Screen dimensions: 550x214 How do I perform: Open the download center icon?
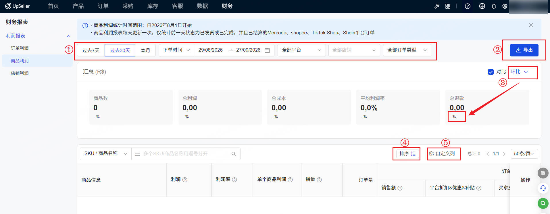[482, 6]
